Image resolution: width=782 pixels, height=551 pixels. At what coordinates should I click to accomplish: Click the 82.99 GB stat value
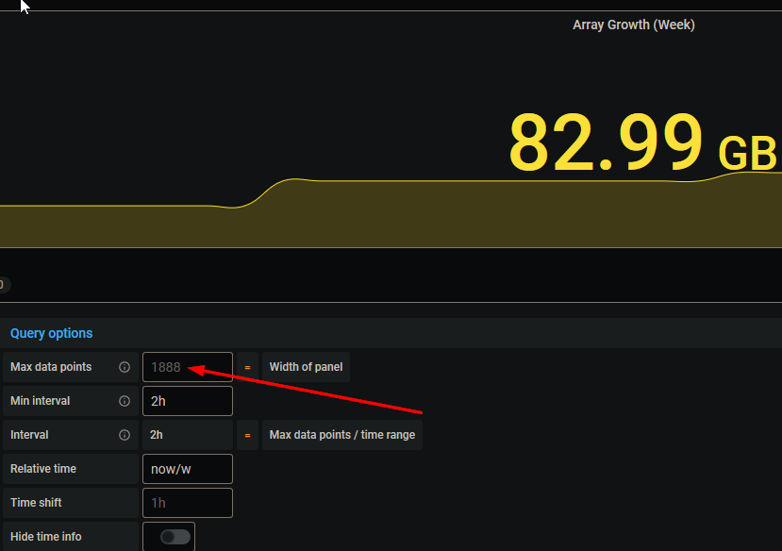(642, 143)
